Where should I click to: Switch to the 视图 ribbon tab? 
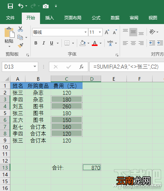tap(153, 18)
